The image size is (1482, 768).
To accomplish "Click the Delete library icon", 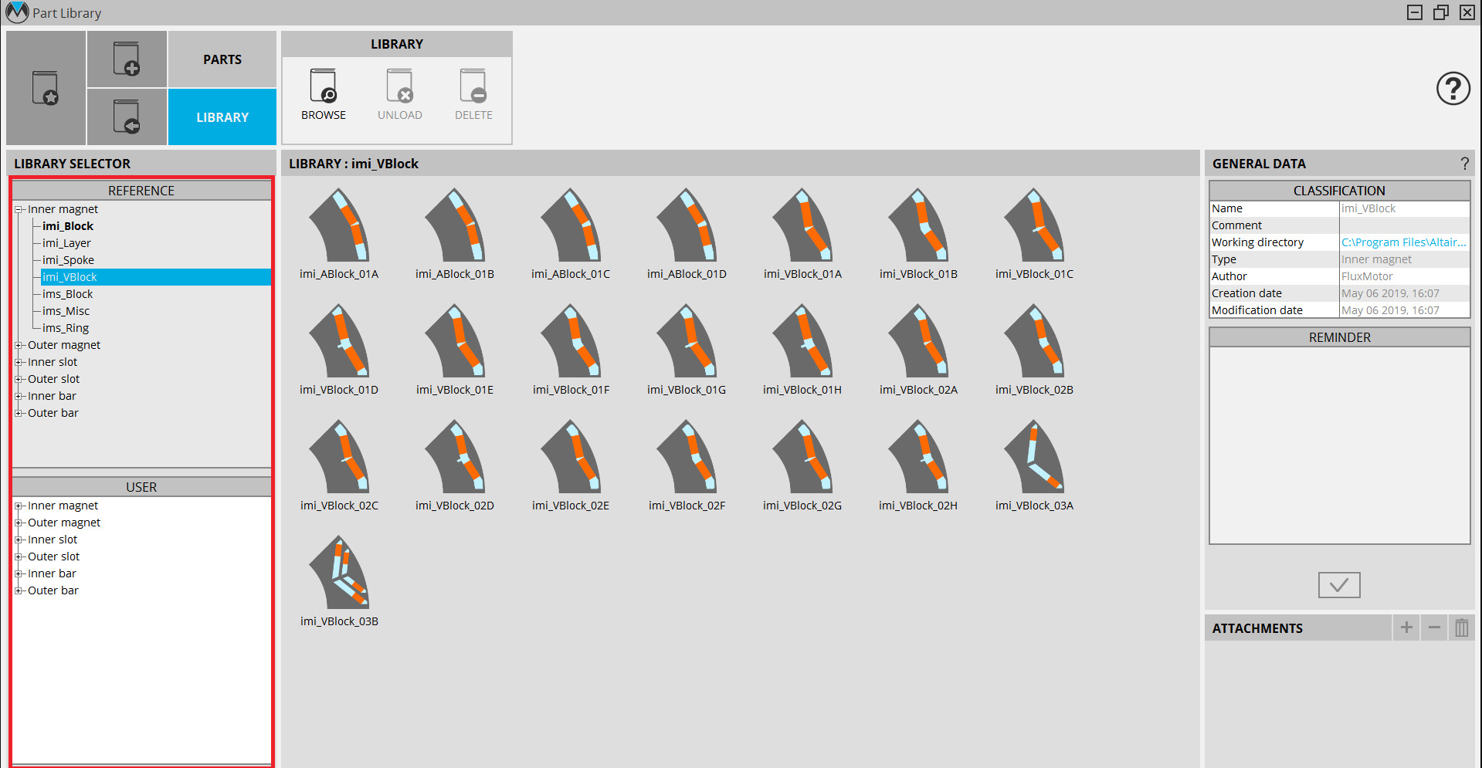I will (473, 86).
